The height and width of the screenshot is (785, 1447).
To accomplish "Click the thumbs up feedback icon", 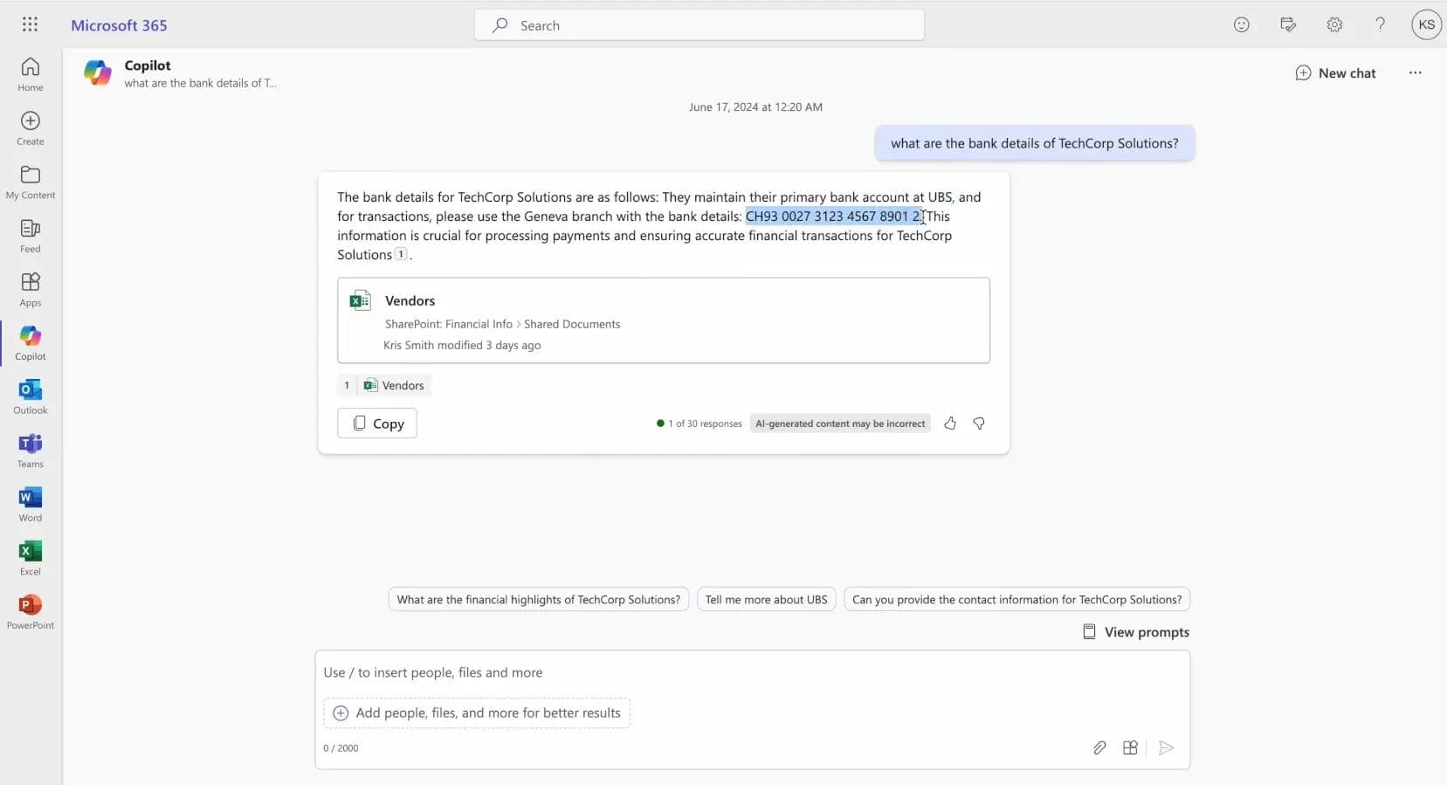I will point(950,423).
